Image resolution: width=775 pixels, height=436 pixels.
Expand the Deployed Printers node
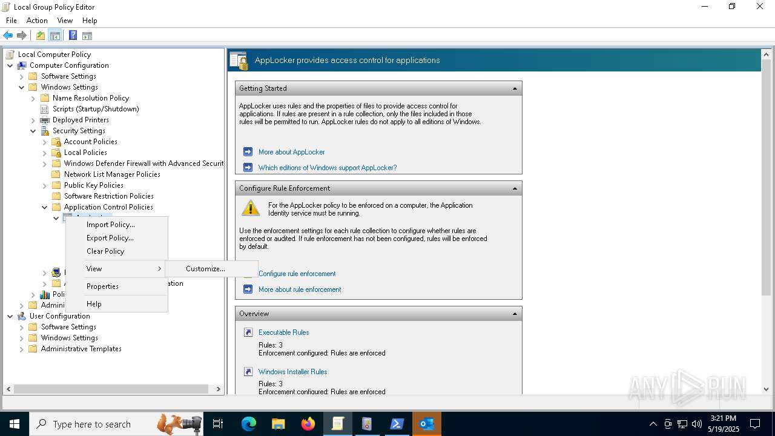pyautogui.click(x=33, y=120)
